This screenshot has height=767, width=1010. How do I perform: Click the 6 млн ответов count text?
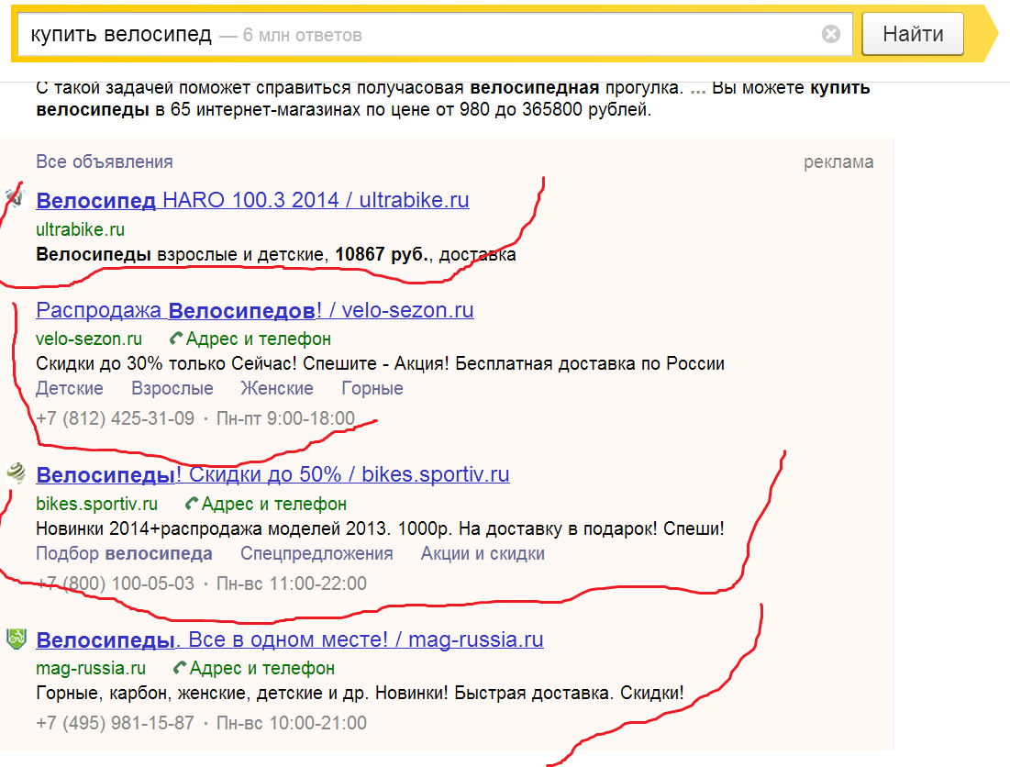point(302,36)
